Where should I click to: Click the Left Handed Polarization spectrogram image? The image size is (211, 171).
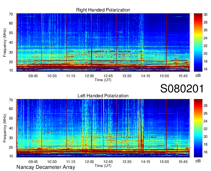tap(103, 128)
